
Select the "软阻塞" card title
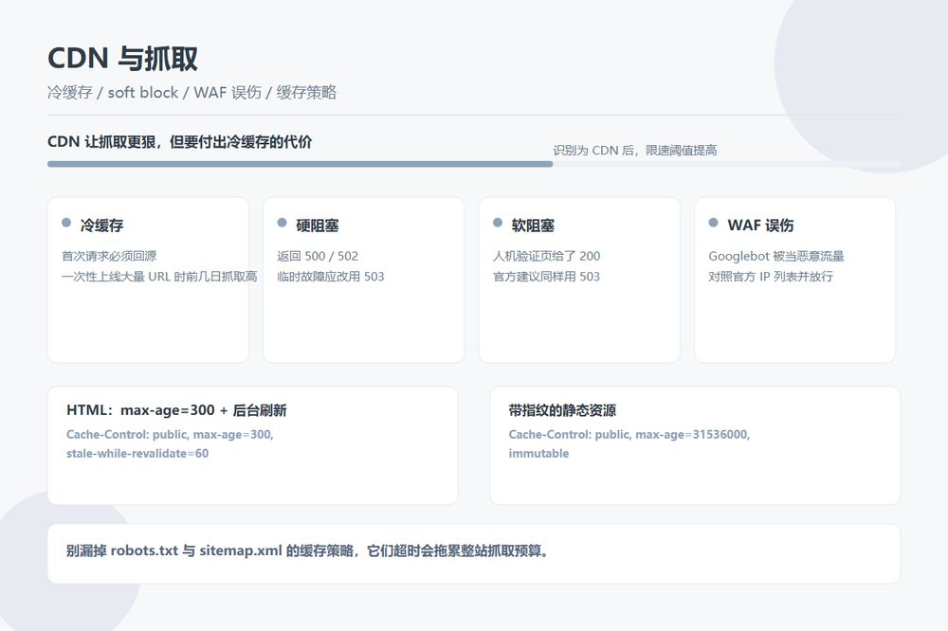click(x=533, y=225)
